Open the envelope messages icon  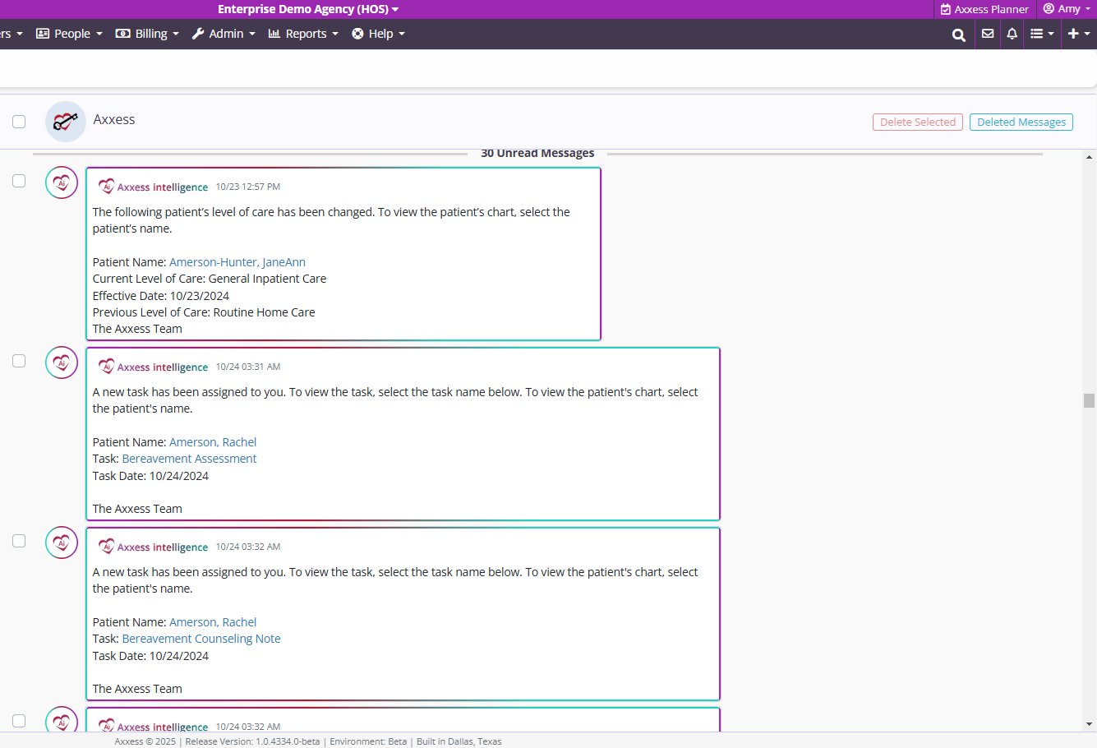[988, 34]
